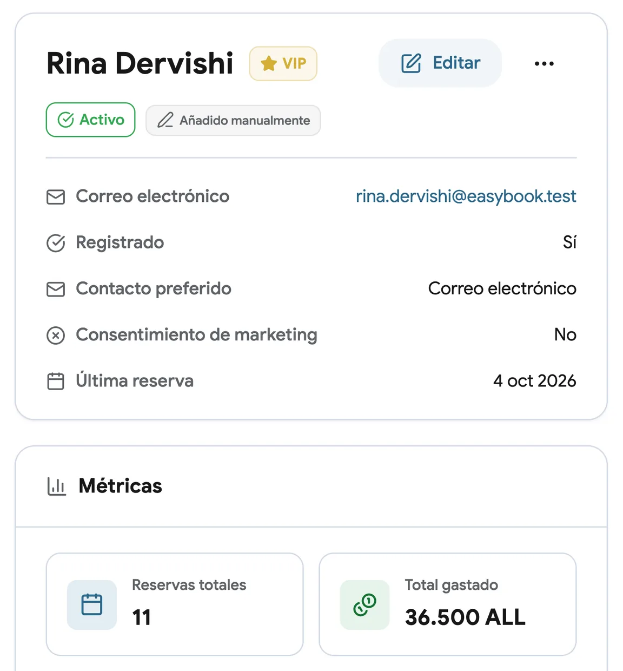The height and width of the screenshot is (671, 623).
Task: Click the Editar button
Action: [440, 63]
